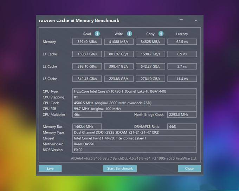The width and height of the screenshot is (239, 191).
Task: Select L1 Cache Copy 1598.7 GB/s cell
Action: [x=150, y=54]
